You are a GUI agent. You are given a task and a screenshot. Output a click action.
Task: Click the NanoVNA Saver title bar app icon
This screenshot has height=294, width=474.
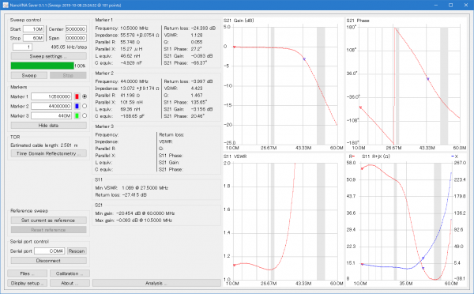click(6, 6)
